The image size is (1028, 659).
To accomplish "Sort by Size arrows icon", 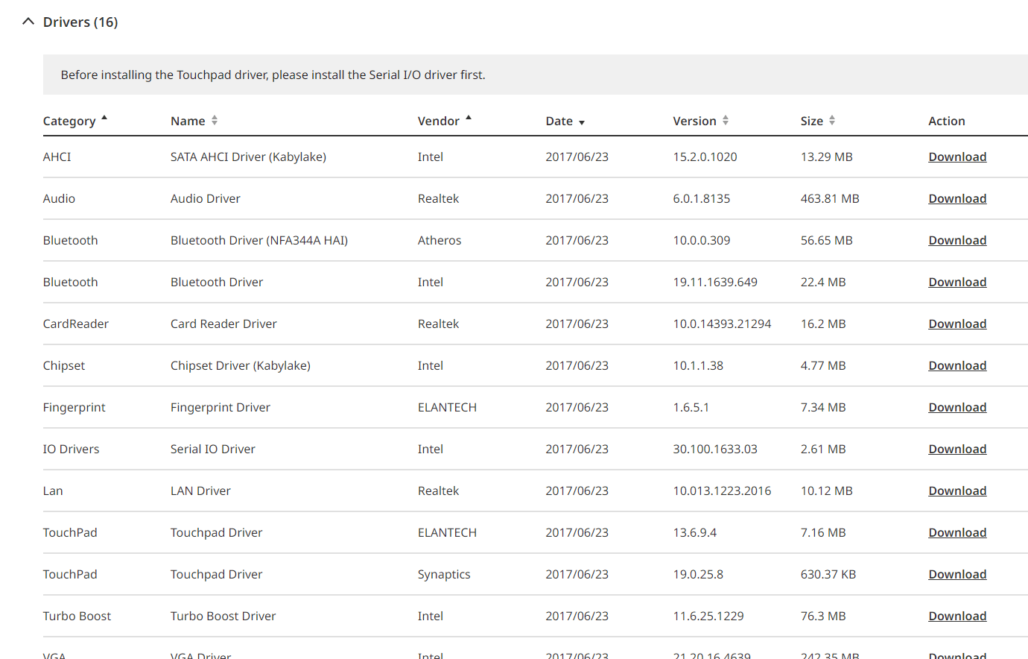I will pos(832,120).
